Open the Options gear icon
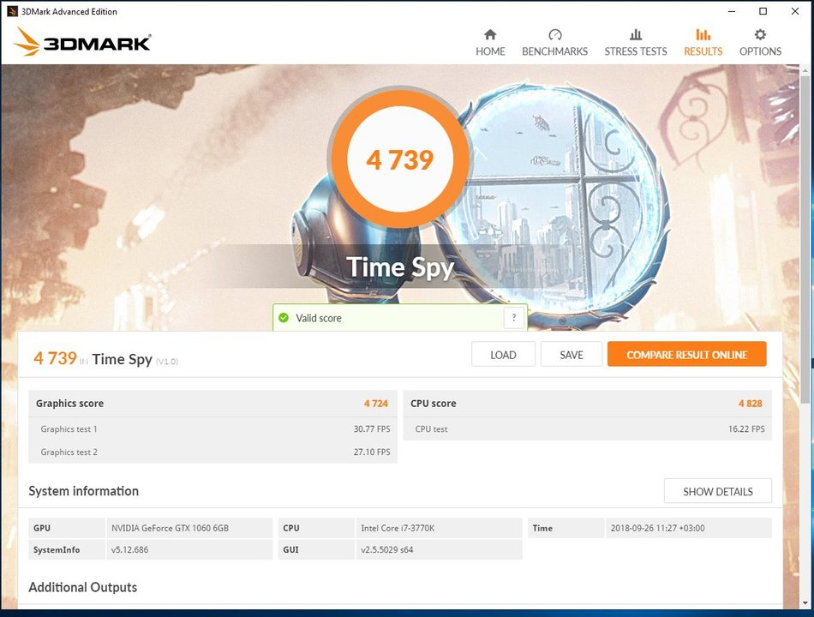Screen dimensions: 814x617 pos(760,35)
